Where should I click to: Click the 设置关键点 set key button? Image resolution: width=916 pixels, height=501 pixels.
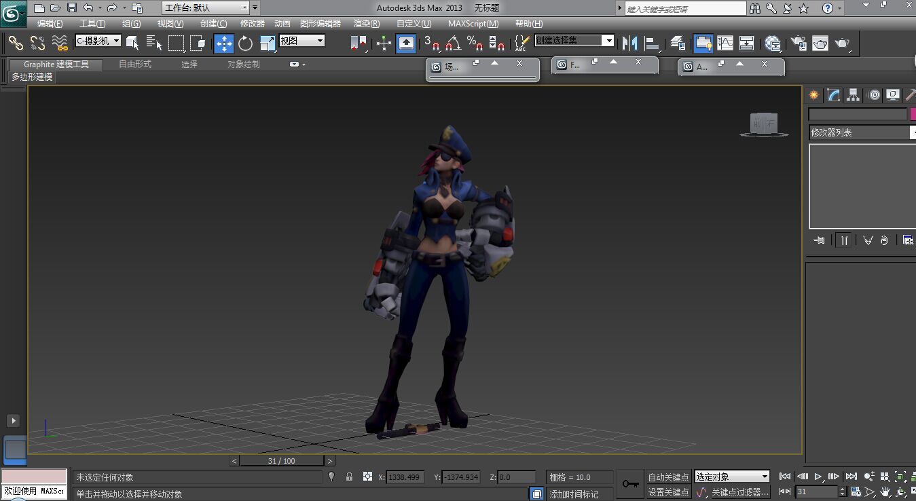click(x=668, y=492)
